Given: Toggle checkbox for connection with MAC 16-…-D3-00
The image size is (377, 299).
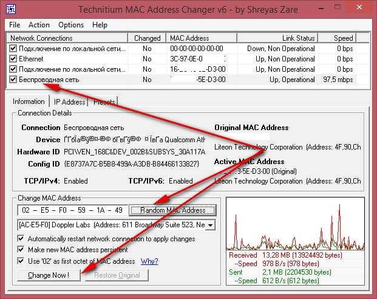Looking at the screenshot, I should [13, 69].
